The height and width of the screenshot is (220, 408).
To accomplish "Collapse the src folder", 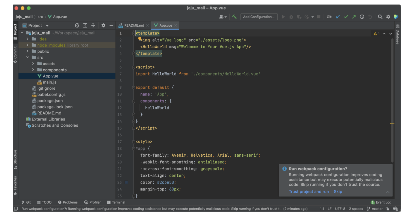I will pos(27,57).
